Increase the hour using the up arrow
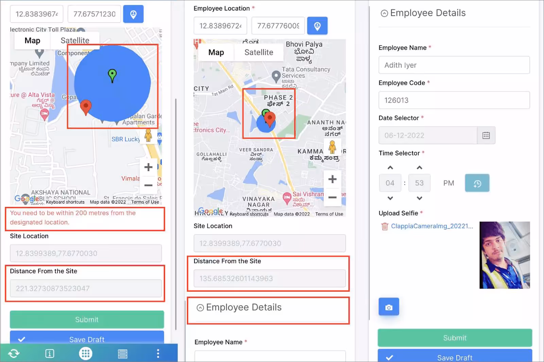This screenshot has height=362, width=544. (x=390, y=168)
